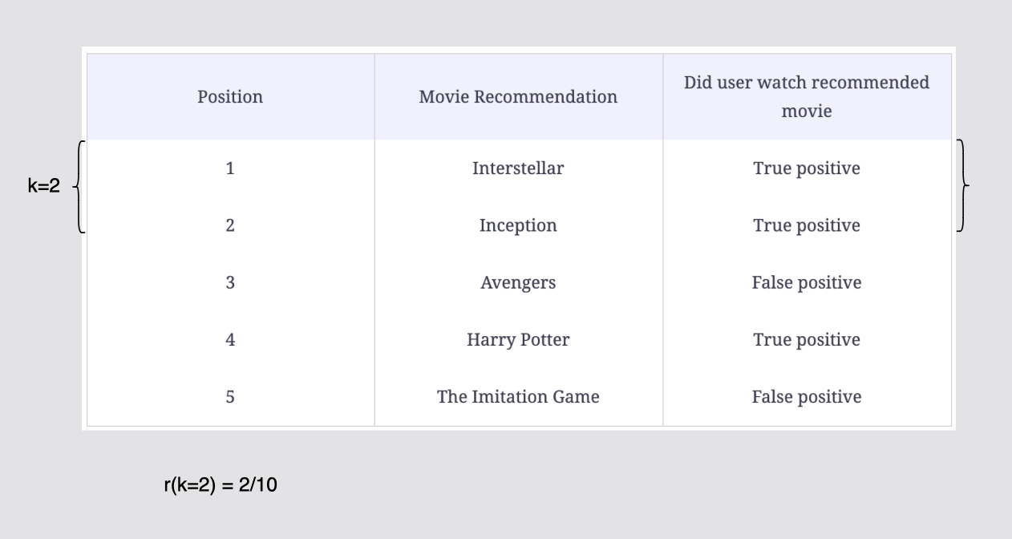Image resolution: width=1012 pixels, height=539 pixels.
Task: Click position number 1 cell
Action: point(230,168)
